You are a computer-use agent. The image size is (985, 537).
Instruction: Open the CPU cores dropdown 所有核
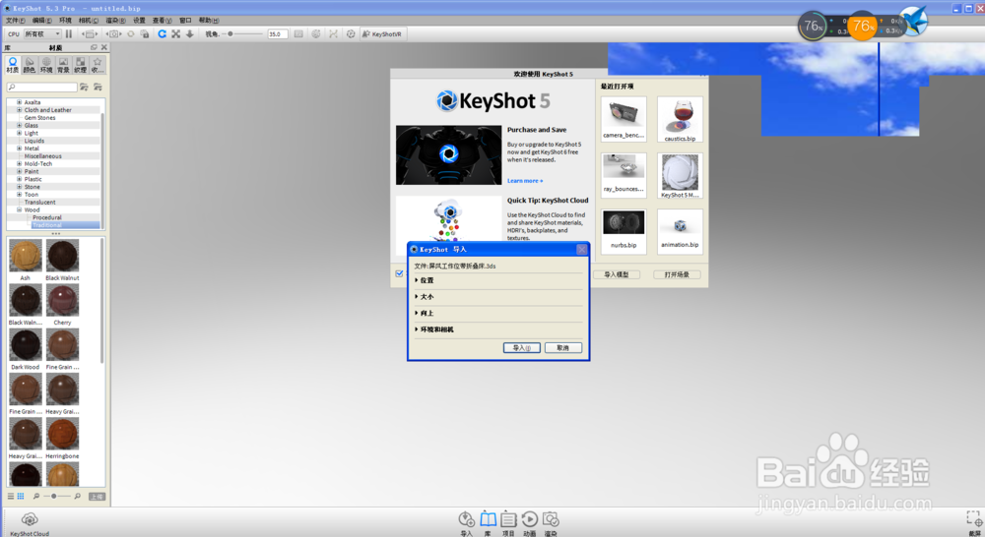(42, 33)
